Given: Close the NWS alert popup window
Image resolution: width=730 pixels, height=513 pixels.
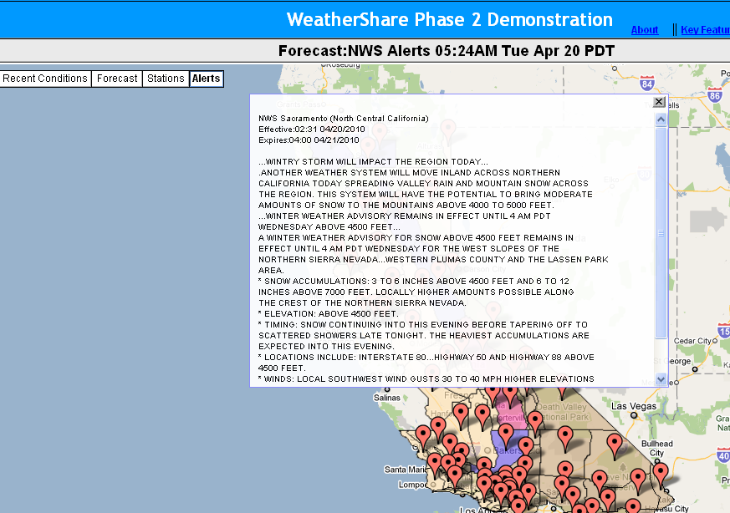Looking at the screenshot, I should pos(659,102).
